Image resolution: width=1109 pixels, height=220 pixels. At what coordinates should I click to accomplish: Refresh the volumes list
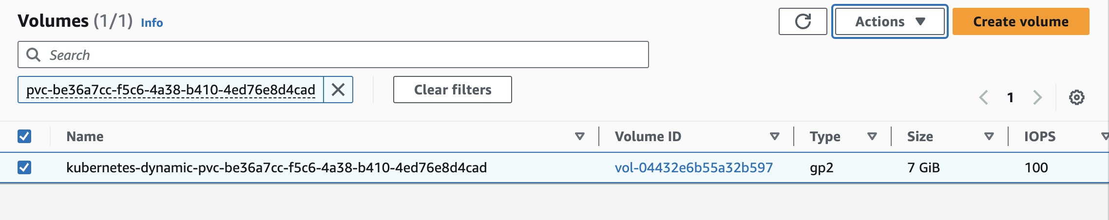click(803, 21)
